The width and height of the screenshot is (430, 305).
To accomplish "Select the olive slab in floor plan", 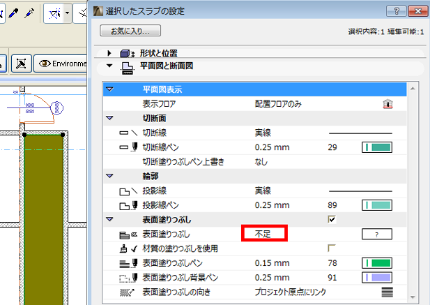I will (44, 220).
